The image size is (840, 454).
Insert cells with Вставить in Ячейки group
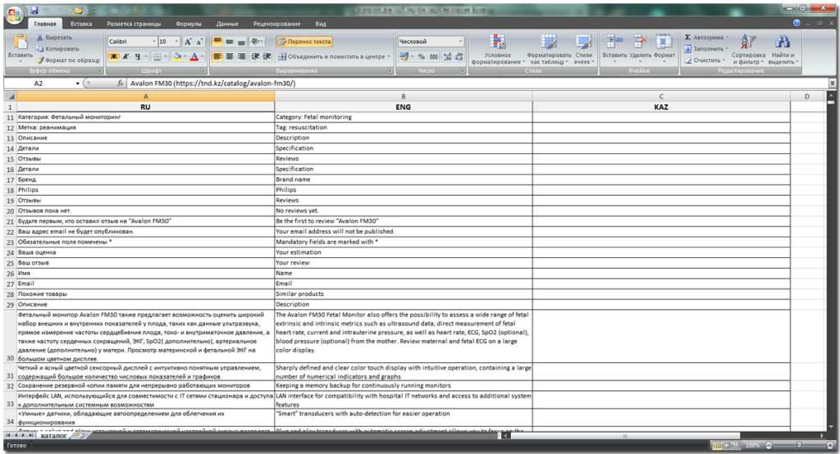pyautogui.click(x=614, y=47)
